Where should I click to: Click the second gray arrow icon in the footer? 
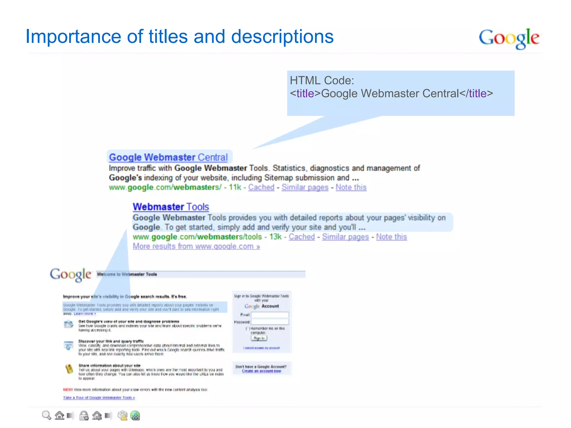(108, 416)
